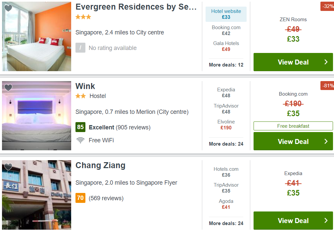Click the 70 rating badge for Chang Ziang
This screenshot has height=231, width=334.
(x=80, y=198)
